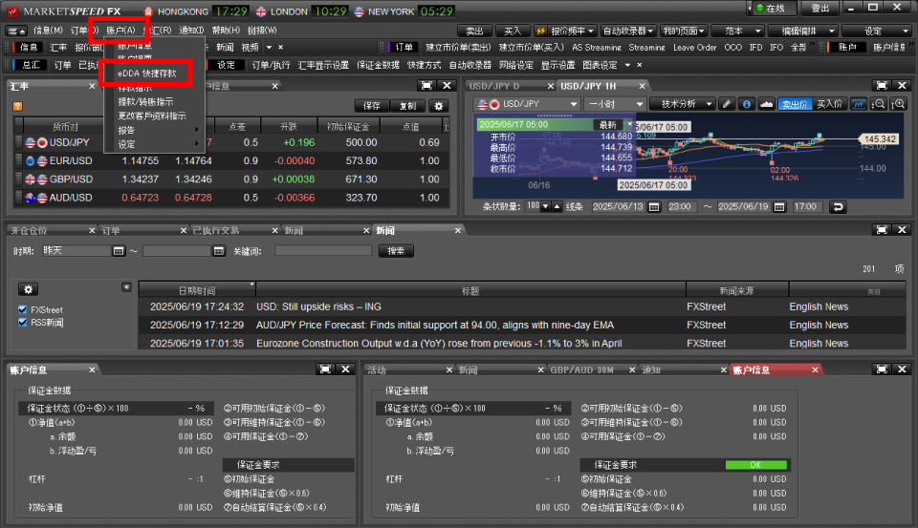Select the USD/JPY row in rate list
The image size is (918, 528).
click(231, 142)
